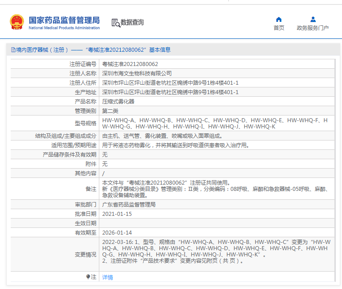
Task: Click 由主机、送气管 structure description
Action: (163, 136)
